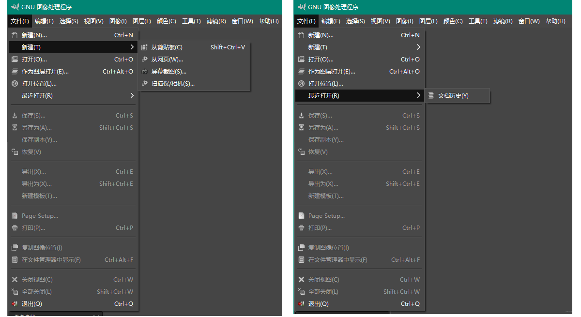Click Page Setup... text in left window
The width and height of the screenshot is (581, 317).
click(40, 216)
